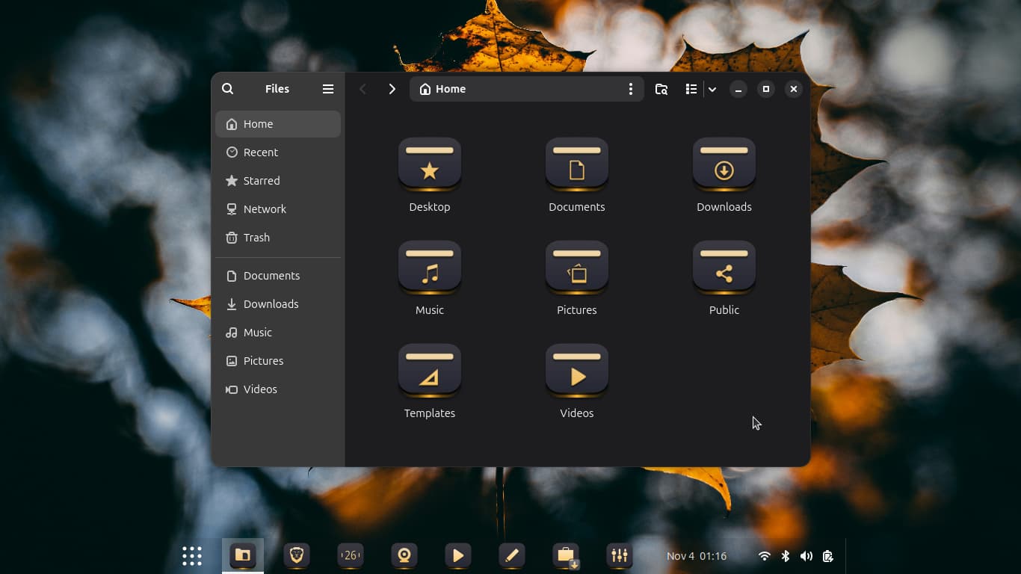The height and width of the screenshot is (574, 1021).
Task: Open the hamburger main menu
Action: pos(327,89)
